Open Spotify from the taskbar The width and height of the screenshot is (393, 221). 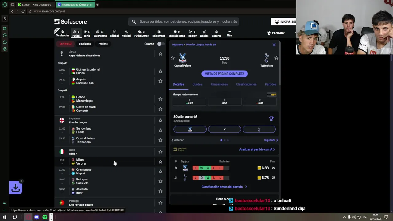pos(45,217)
